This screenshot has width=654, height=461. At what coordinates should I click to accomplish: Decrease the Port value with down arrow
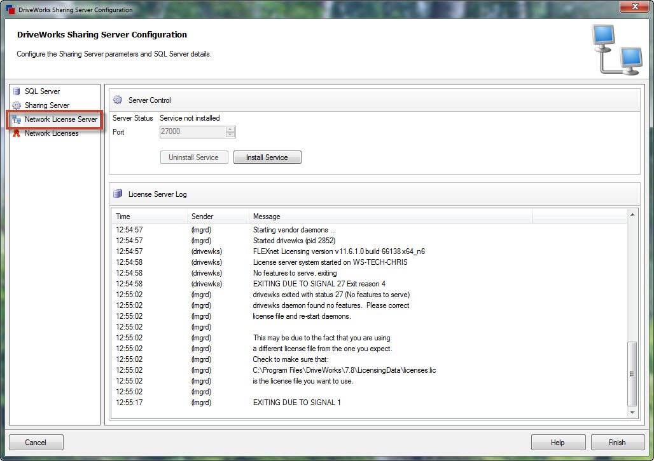[x=230, y=135]
